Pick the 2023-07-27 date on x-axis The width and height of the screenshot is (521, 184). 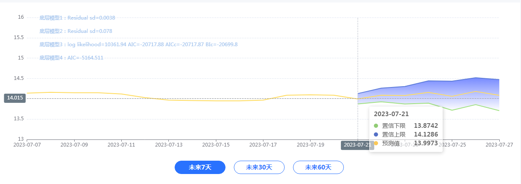point(499,145)
